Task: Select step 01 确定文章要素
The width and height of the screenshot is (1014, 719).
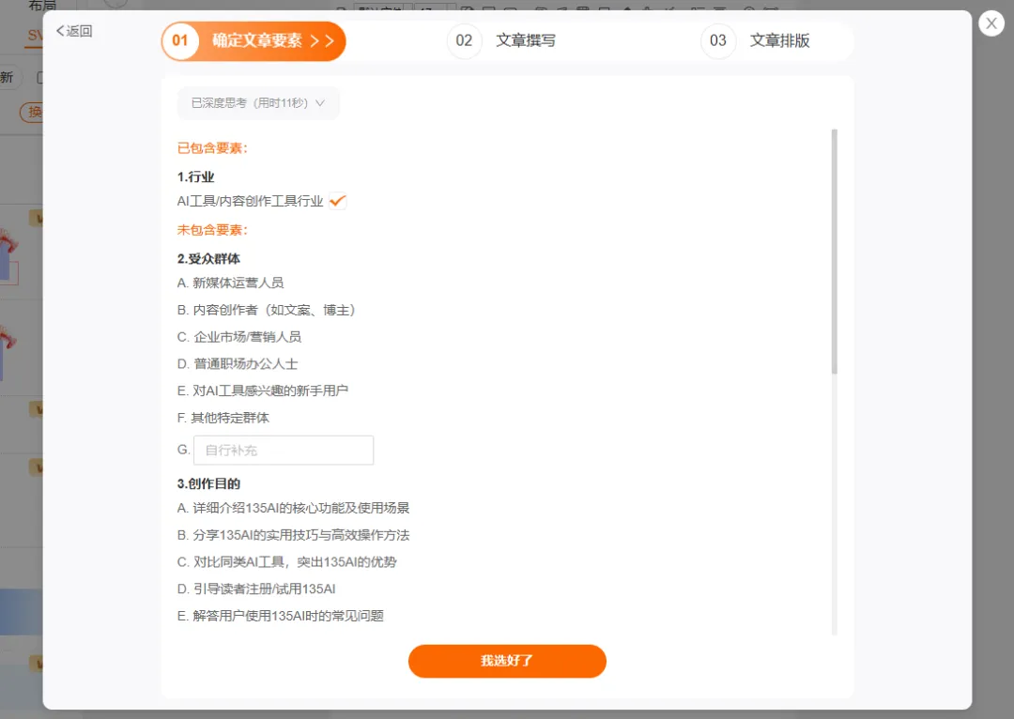Action: (253, 40)
